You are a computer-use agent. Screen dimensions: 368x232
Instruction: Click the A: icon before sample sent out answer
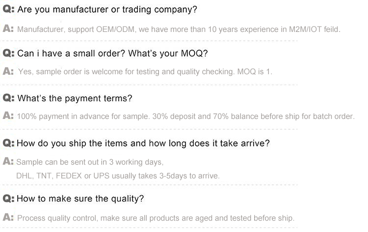8,161
